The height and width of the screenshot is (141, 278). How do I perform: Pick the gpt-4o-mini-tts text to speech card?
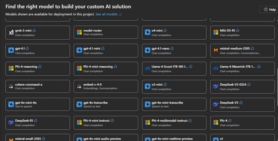point(38,104)
